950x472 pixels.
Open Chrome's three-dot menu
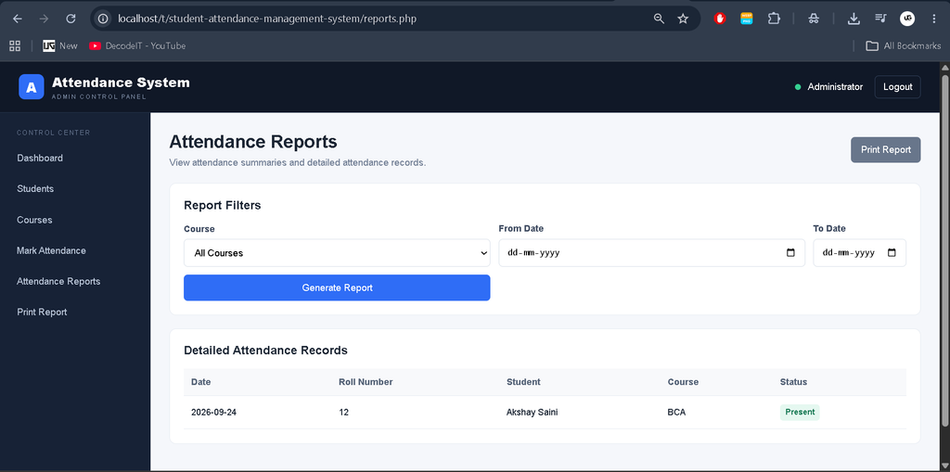click(933, 19)
